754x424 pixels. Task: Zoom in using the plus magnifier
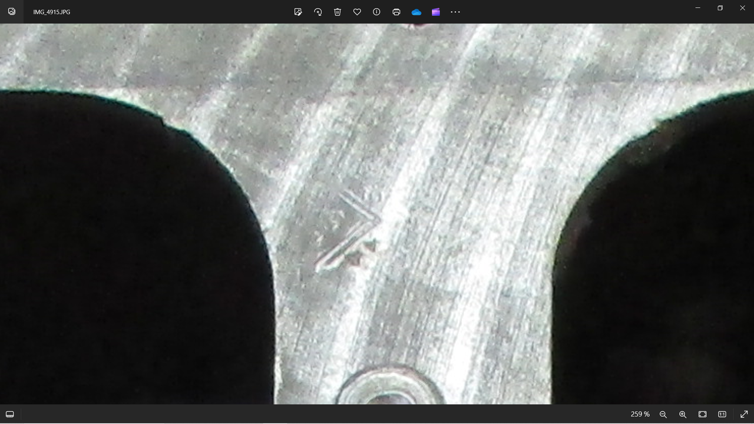coord(683,415)
